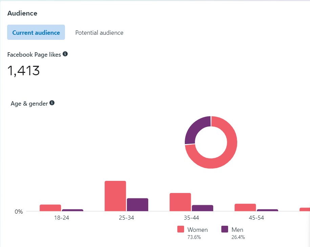
Task: Click the Women bar for ages 45-54
Action: (245, 208)
